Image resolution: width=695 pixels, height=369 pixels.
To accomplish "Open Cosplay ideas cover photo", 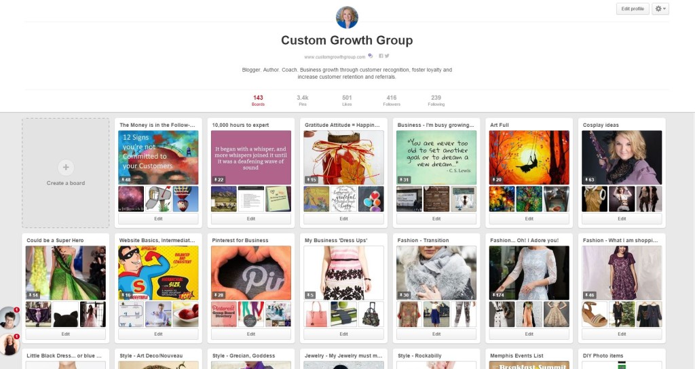I will pyautogui.click(x=622, y=157).
